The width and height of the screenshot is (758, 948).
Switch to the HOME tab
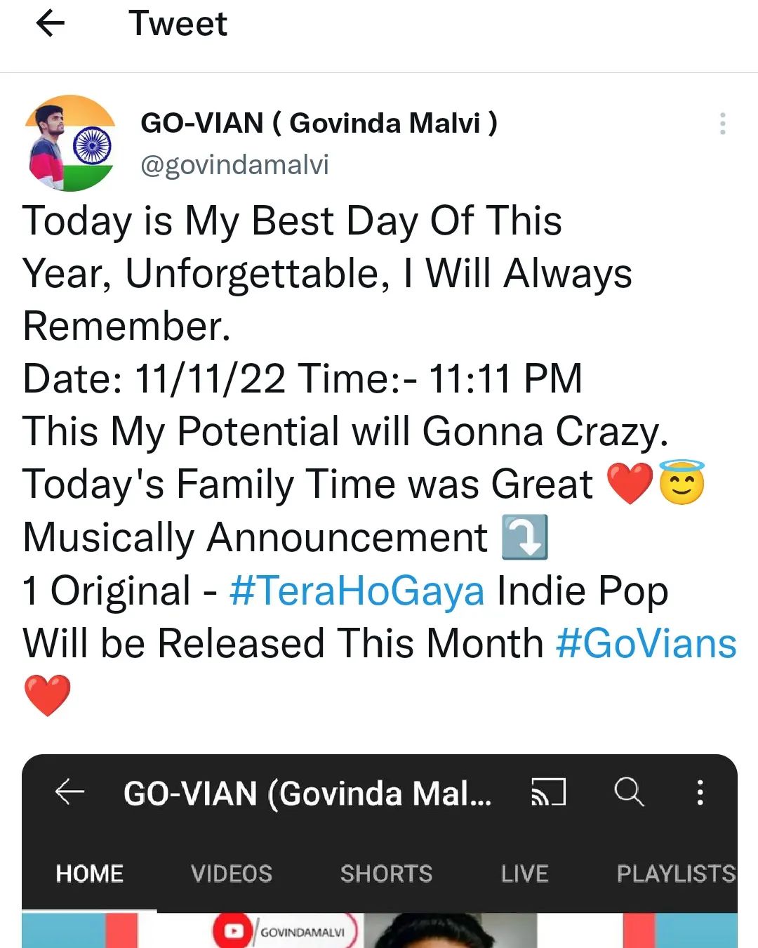click(90, 874)
